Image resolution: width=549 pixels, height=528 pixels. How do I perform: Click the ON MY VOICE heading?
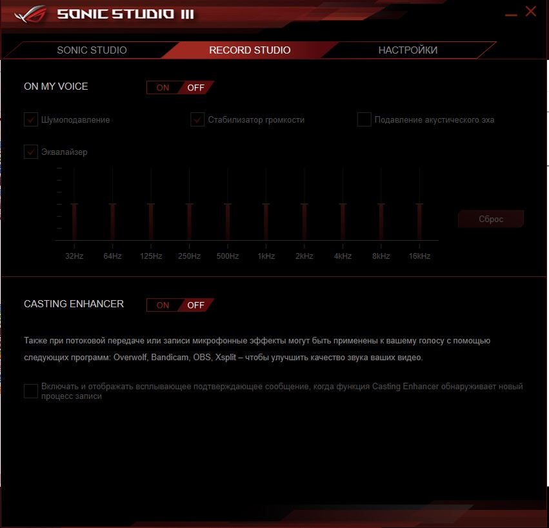[x=55, y=86]
